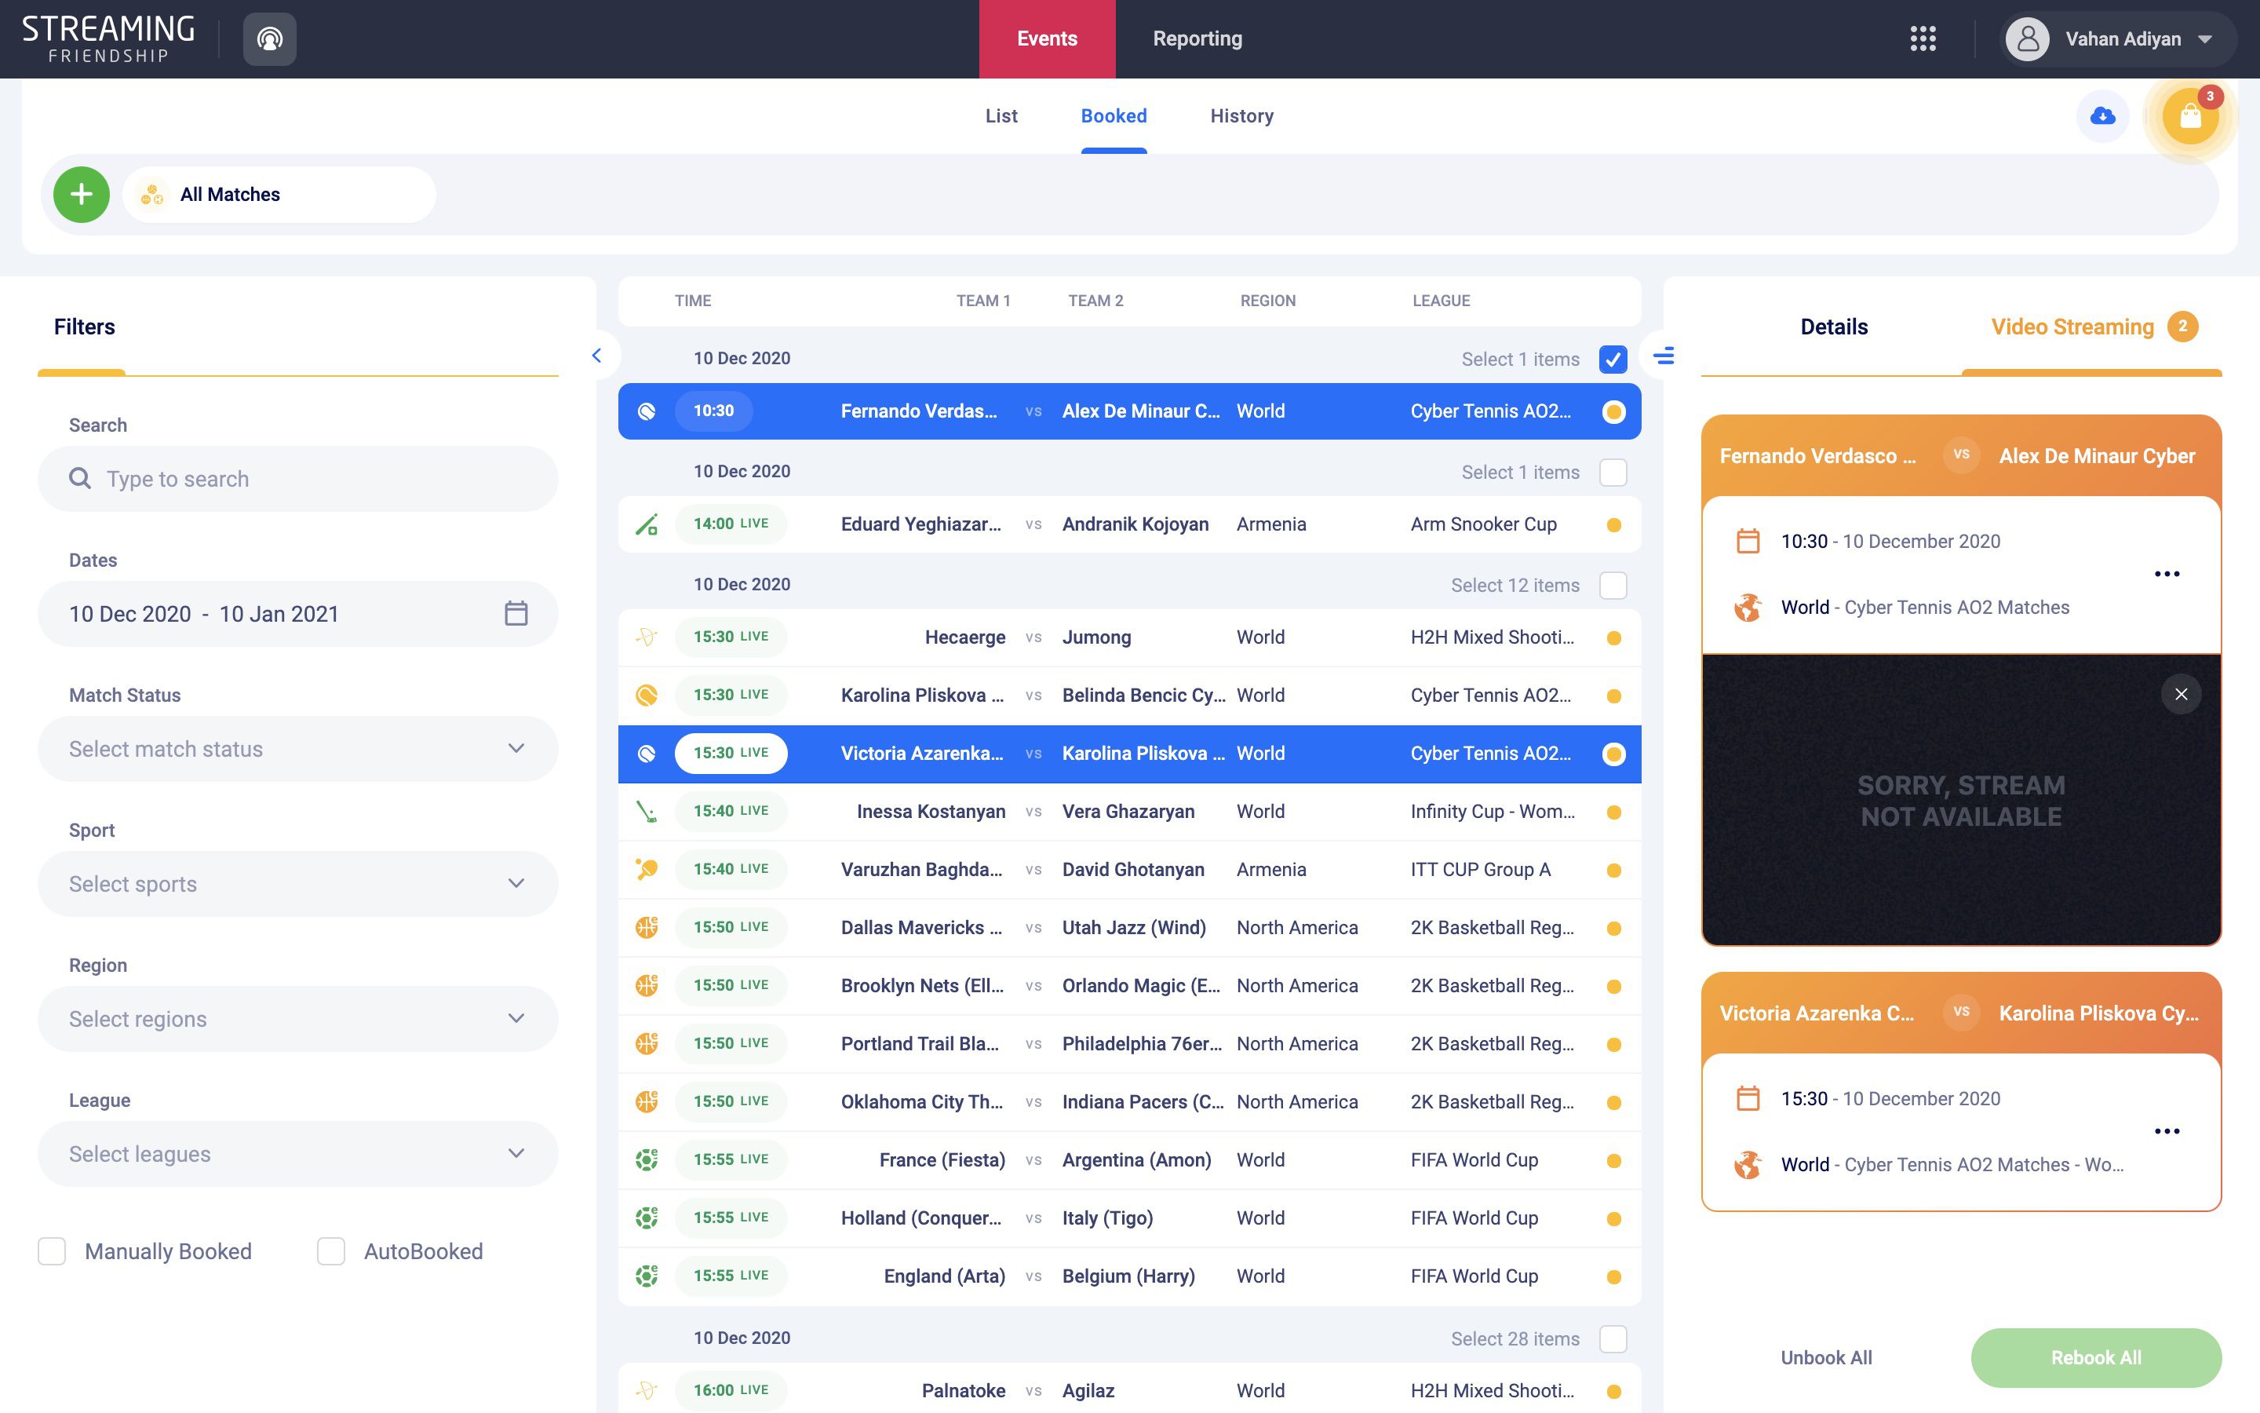Viewport: 2260px width, 1413px height.
Task: Click archery icon on Hecaerge row
Action: tap(647, 637)
